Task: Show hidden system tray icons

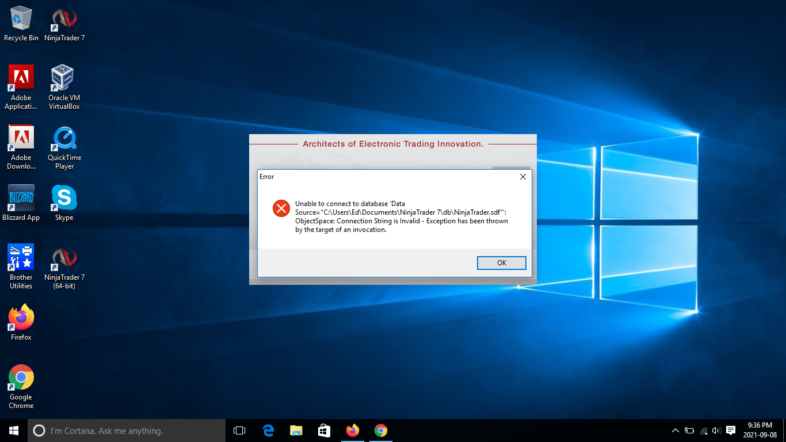Action: point(676,430)
